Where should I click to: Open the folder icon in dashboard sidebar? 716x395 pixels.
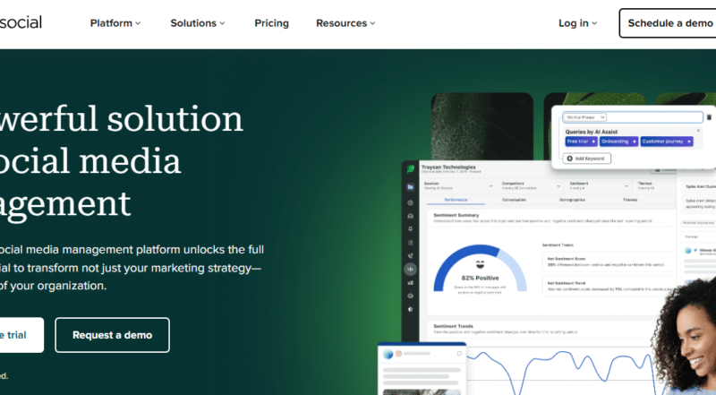point(411,187)
